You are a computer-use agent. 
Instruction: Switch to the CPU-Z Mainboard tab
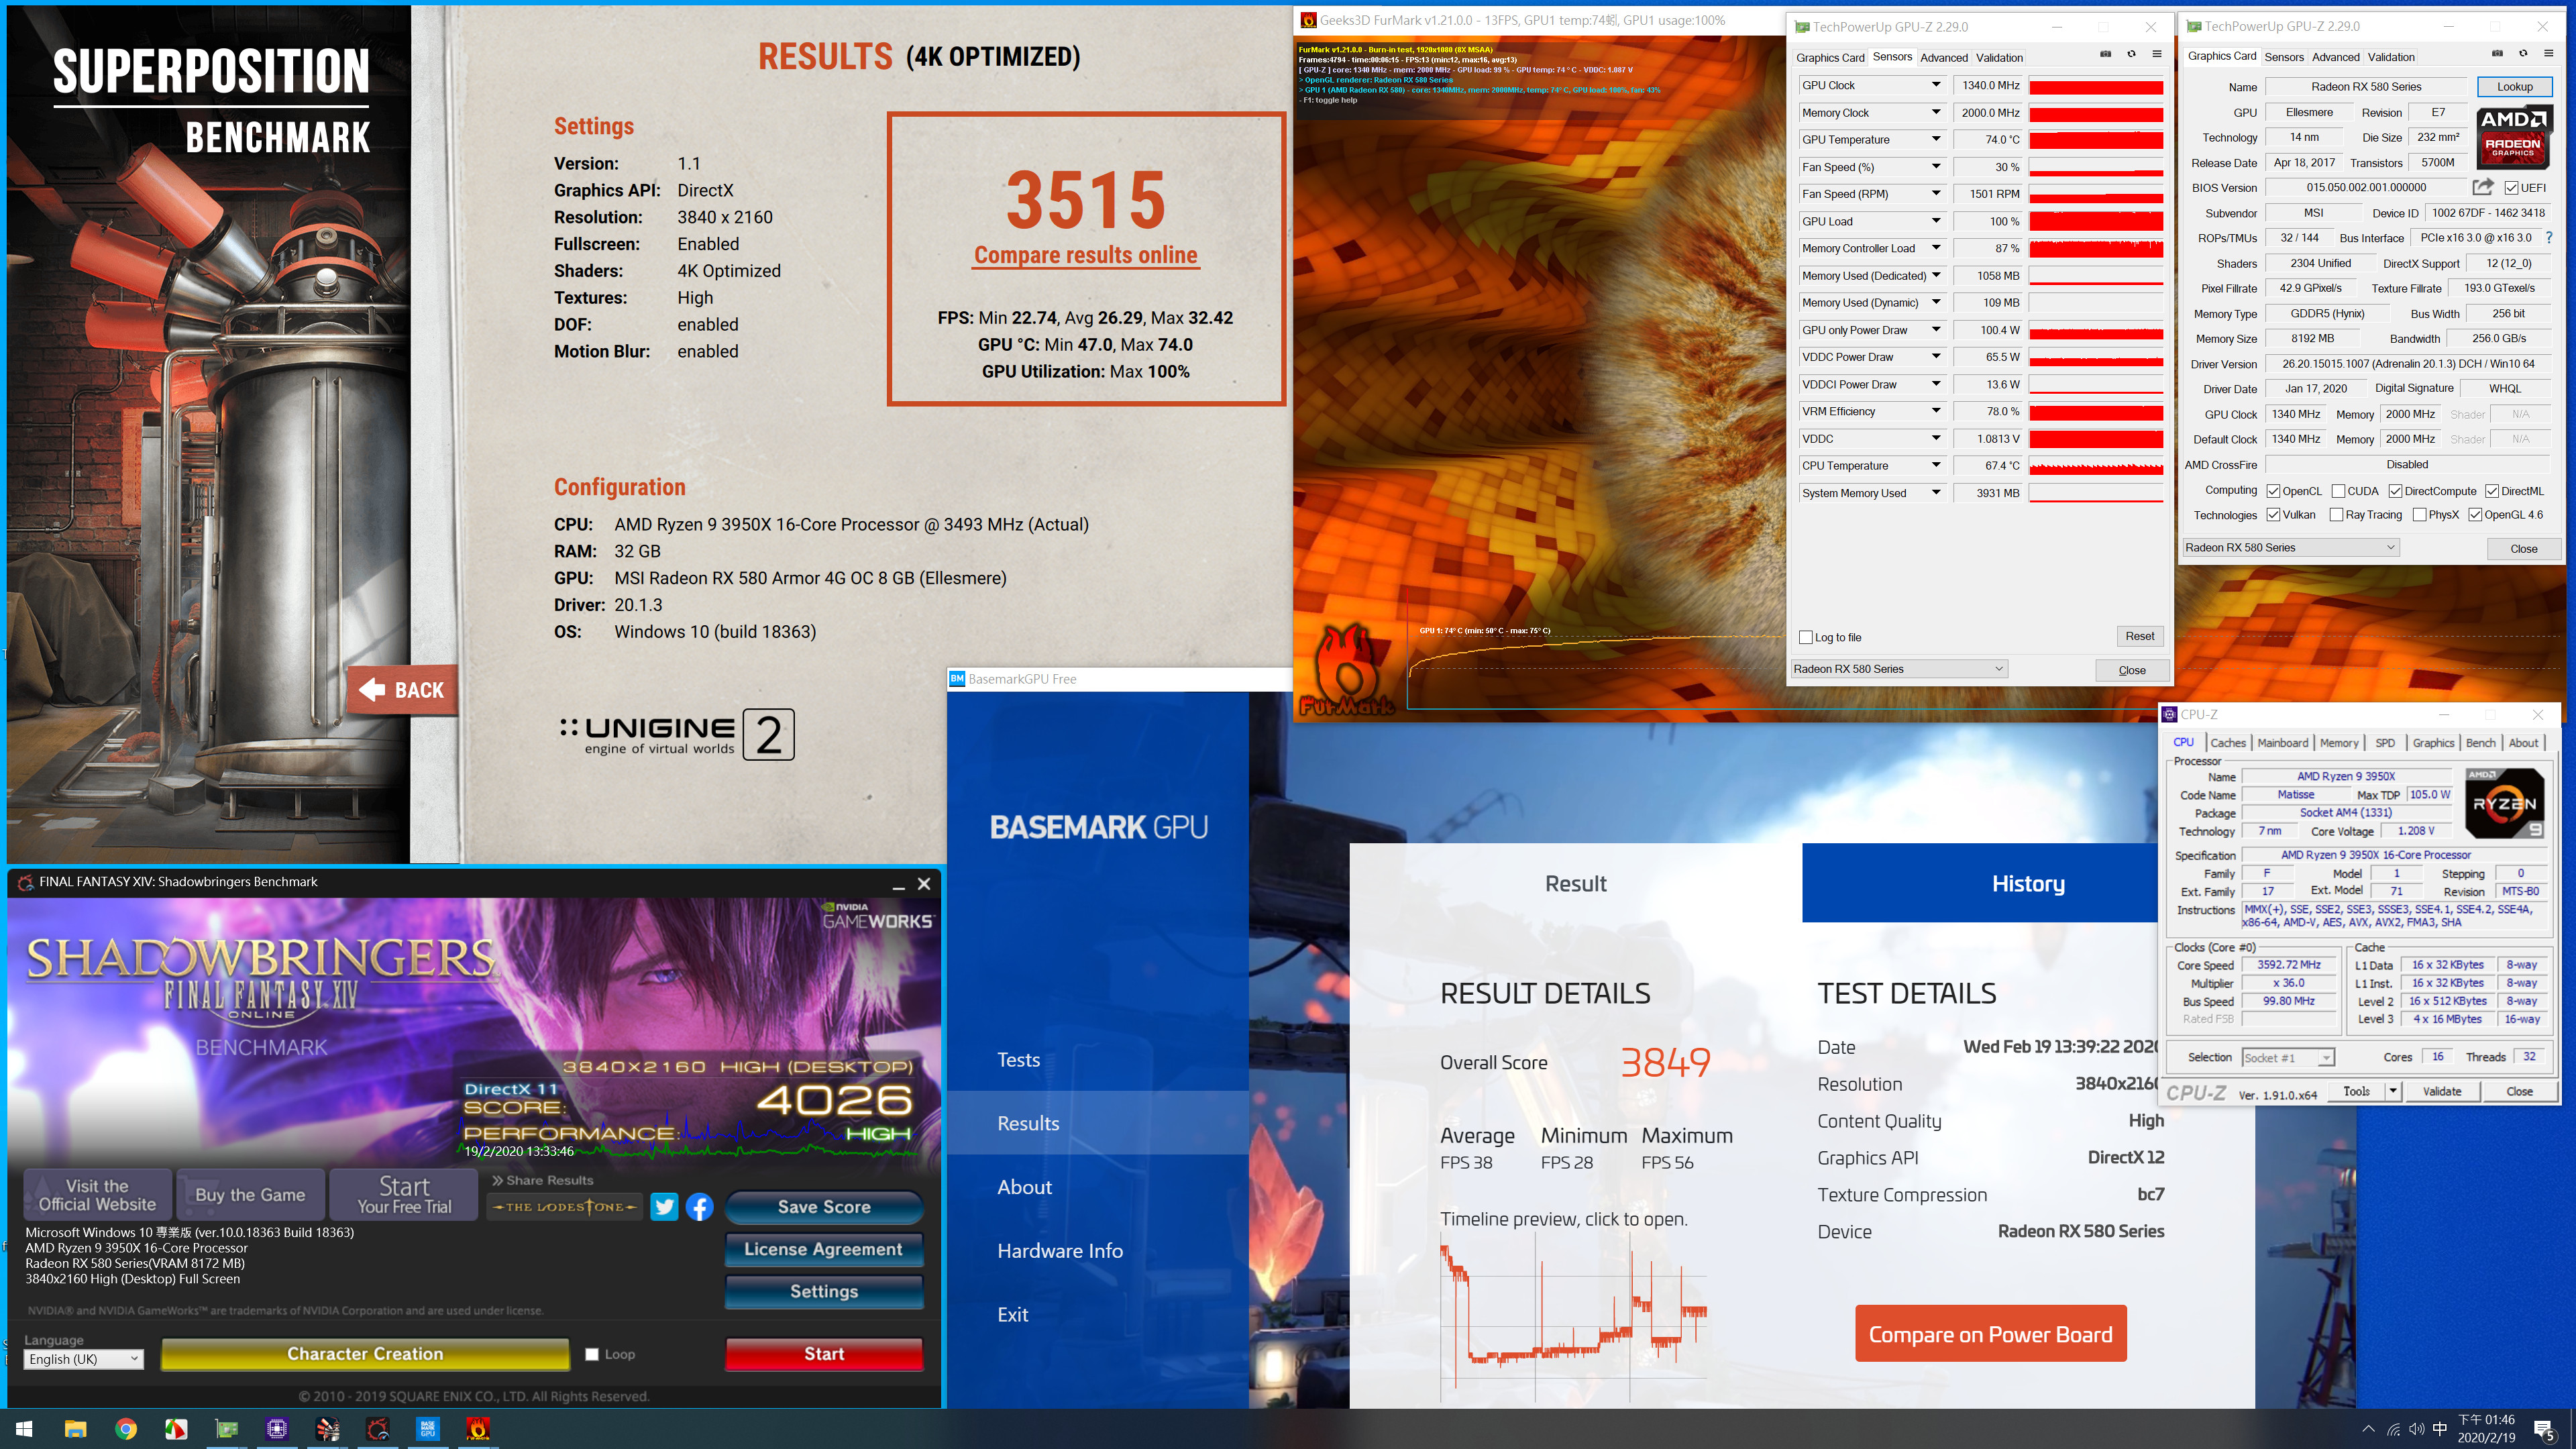pyautogui.click(x=2282, y=743)
